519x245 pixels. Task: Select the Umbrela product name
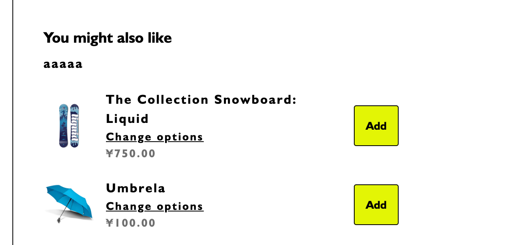tap(136, 188)
